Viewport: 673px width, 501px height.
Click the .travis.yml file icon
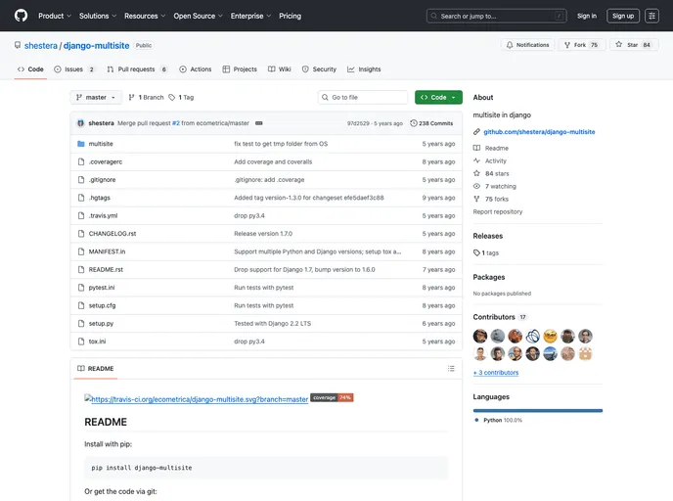81,216
